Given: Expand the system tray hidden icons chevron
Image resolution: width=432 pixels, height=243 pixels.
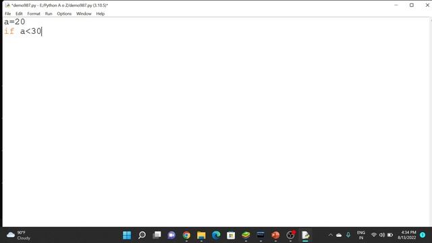Looking at the screenshot, I should pos(330,235).
